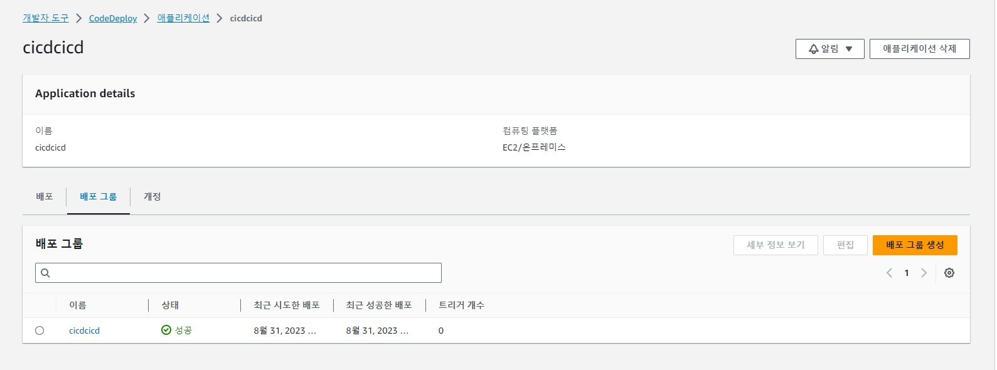The height and width of the screenshot is (370, 997).
Task: Open the 애플리케이션 breadcrumb link
Action: coord(183,18)
